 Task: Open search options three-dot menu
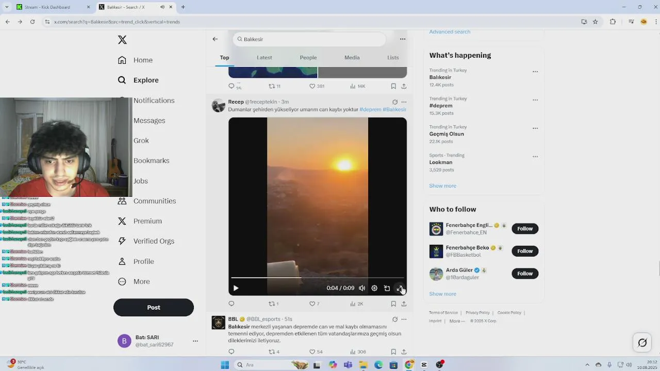[x=403, y=39]
